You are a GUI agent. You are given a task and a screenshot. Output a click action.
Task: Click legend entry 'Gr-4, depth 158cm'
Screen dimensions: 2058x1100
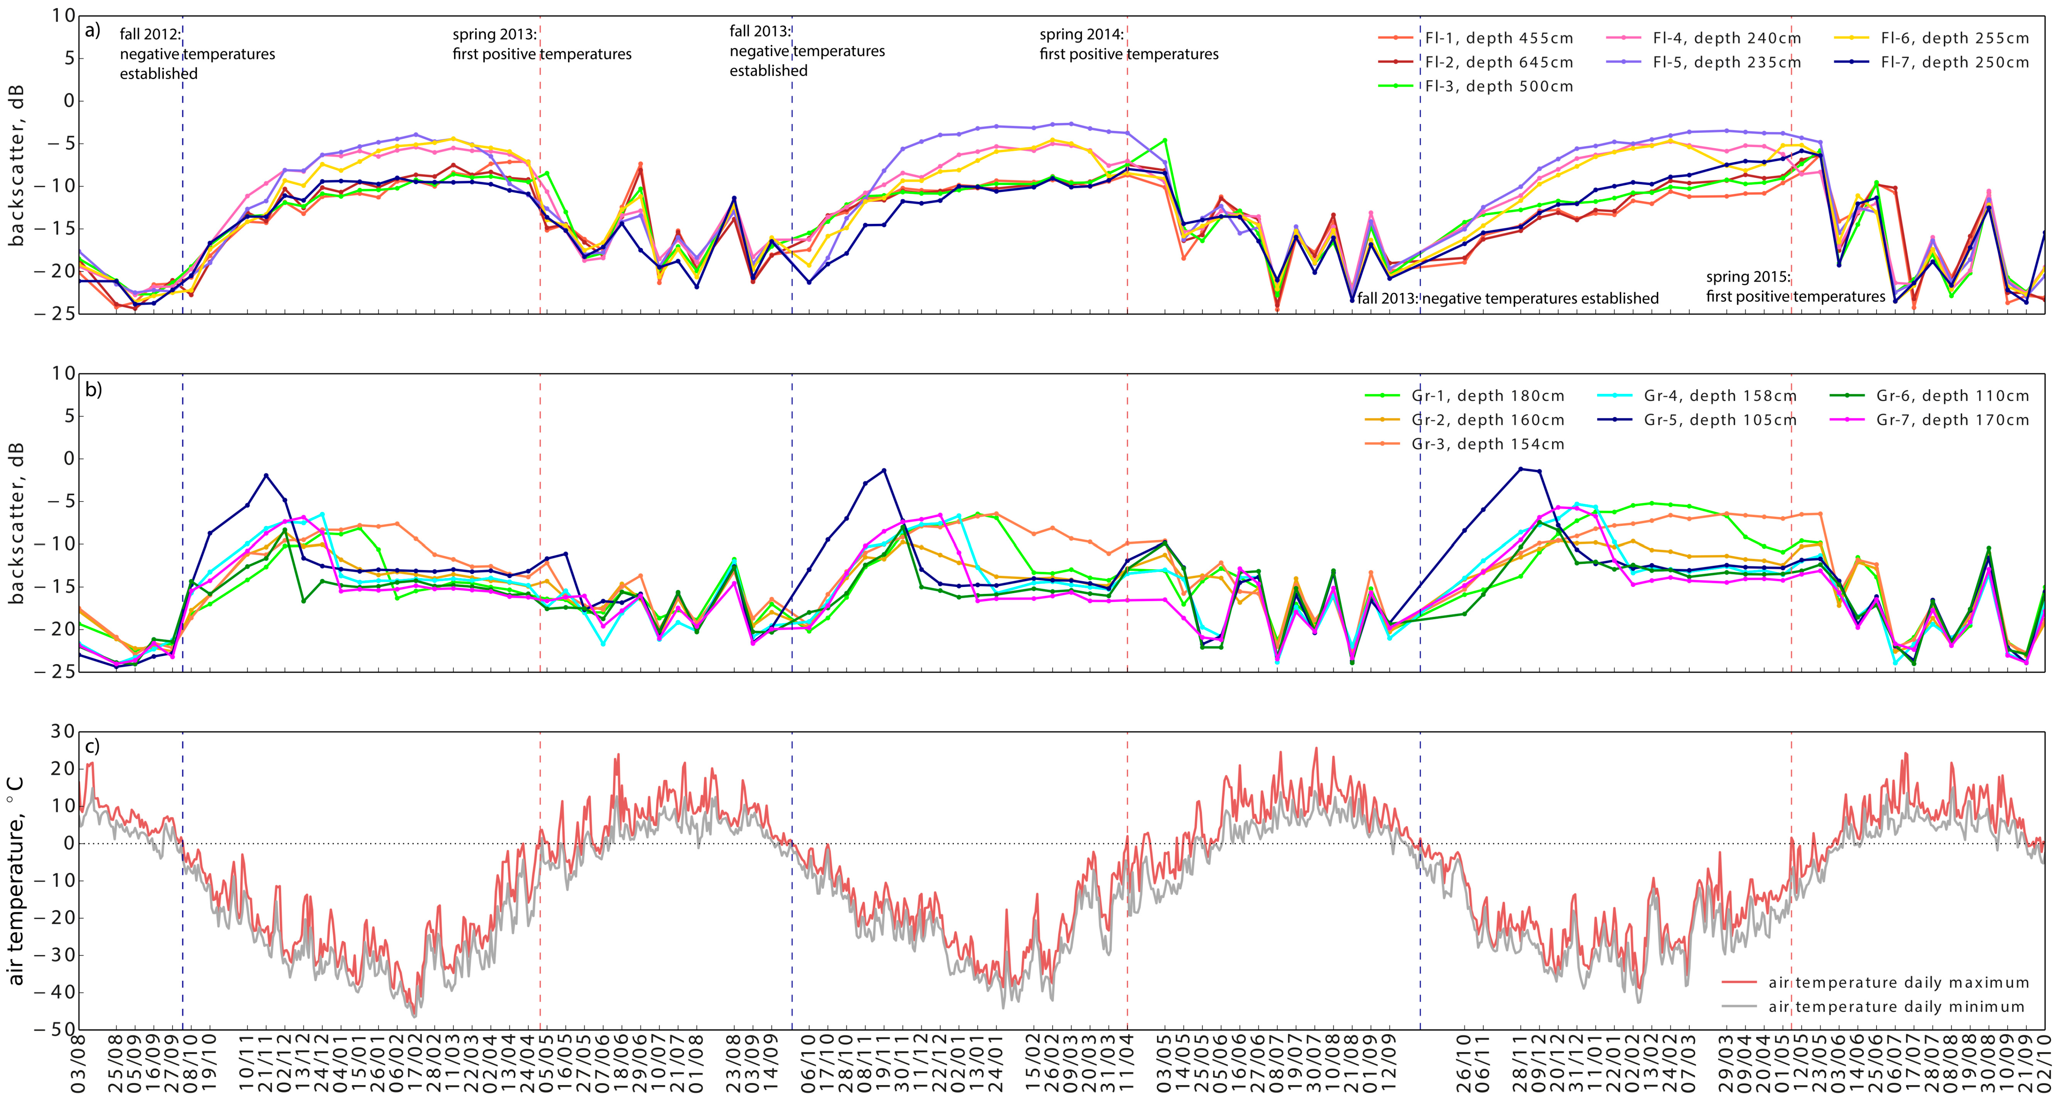[x=1698, y=395]
